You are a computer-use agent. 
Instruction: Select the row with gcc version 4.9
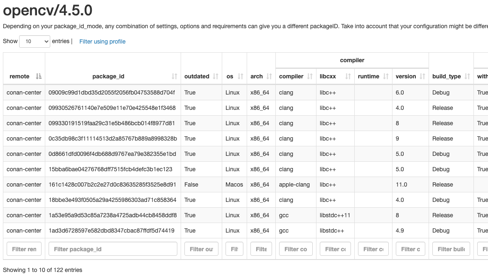tap(166, 230)
